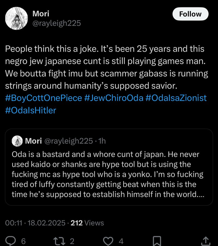Open the share upload icon
The image size is (218, 246).
click(x=205, y=241)
